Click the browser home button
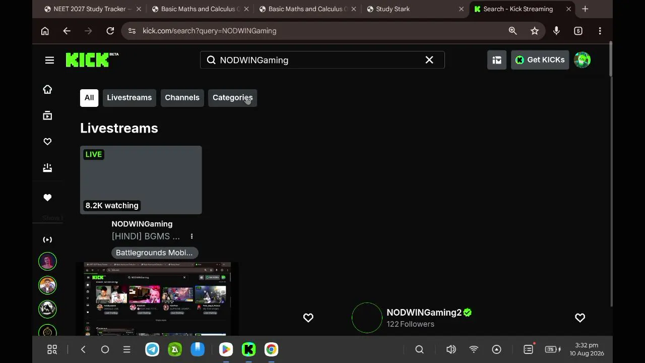This screenshot has width=645, height=363. click(45, 31)
